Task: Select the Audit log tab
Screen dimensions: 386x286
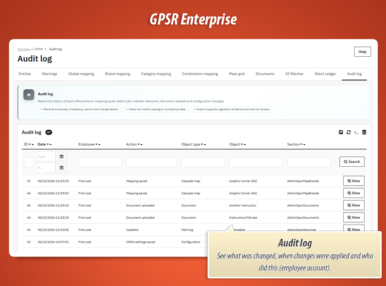Action: [354, 74]
